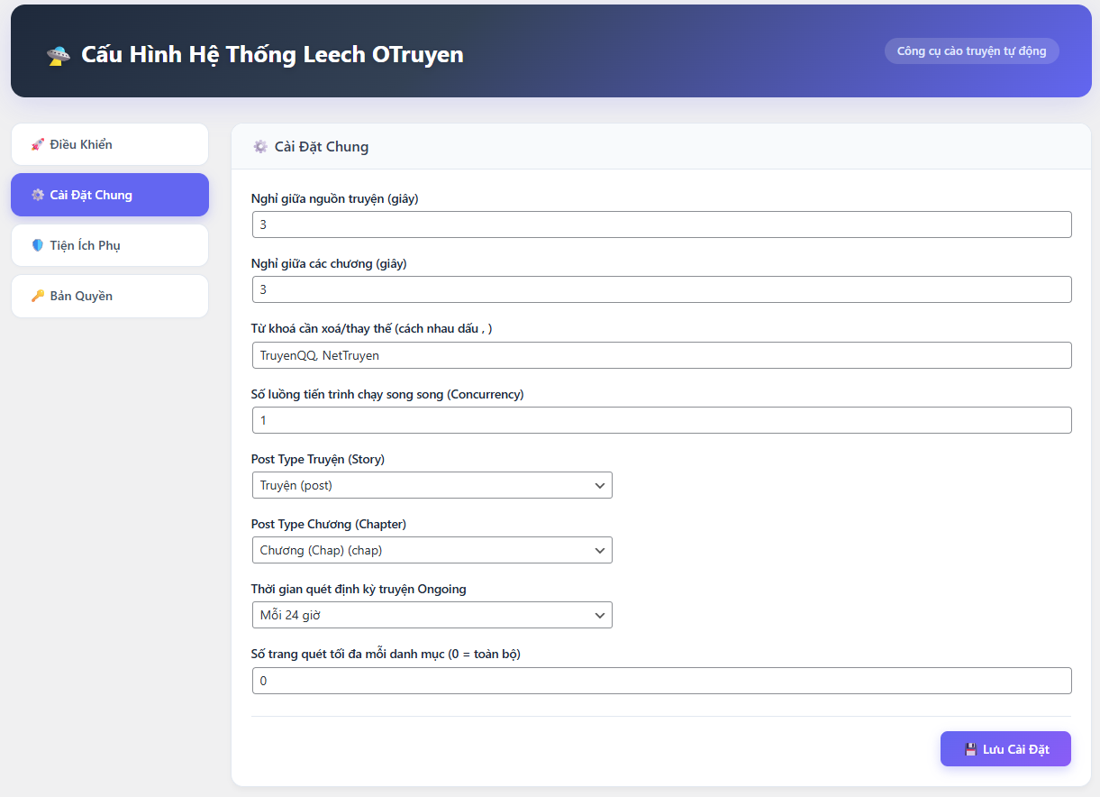Click the Nghỉ giữa các chương input

[661, 289]
